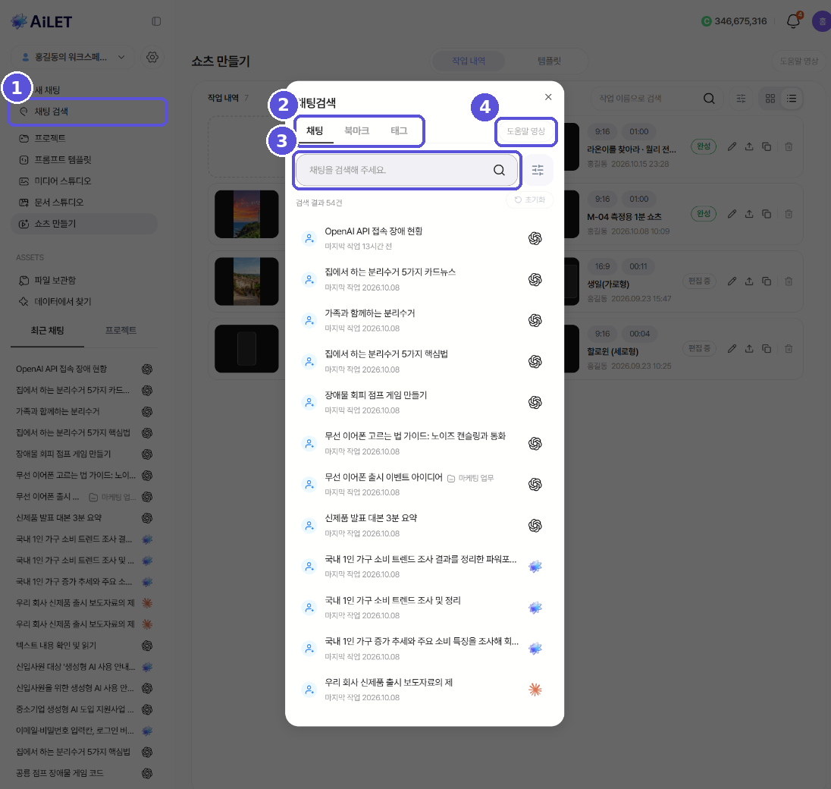This screenshot has height=789, width=831.
Task: Click the 초기화 reset button
Action: point(529,200)
